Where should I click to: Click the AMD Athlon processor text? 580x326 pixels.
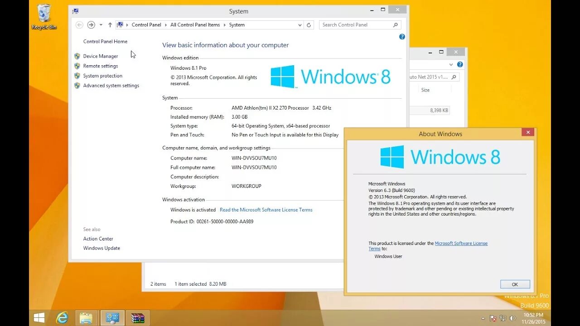click(x=281, y=108)
